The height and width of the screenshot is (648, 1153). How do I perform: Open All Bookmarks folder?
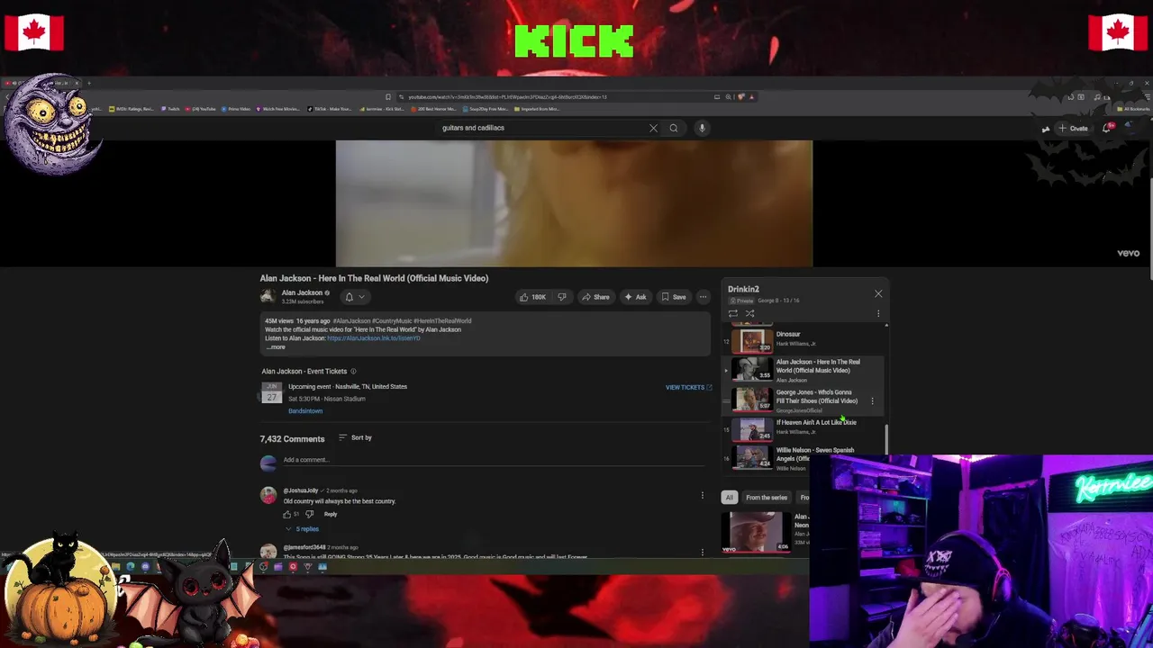[x=1133, y=109]
